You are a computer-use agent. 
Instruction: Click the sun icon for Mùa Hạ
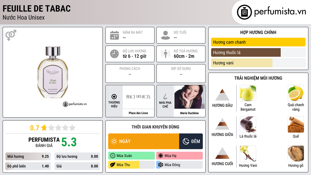click(x=161, y=156)
